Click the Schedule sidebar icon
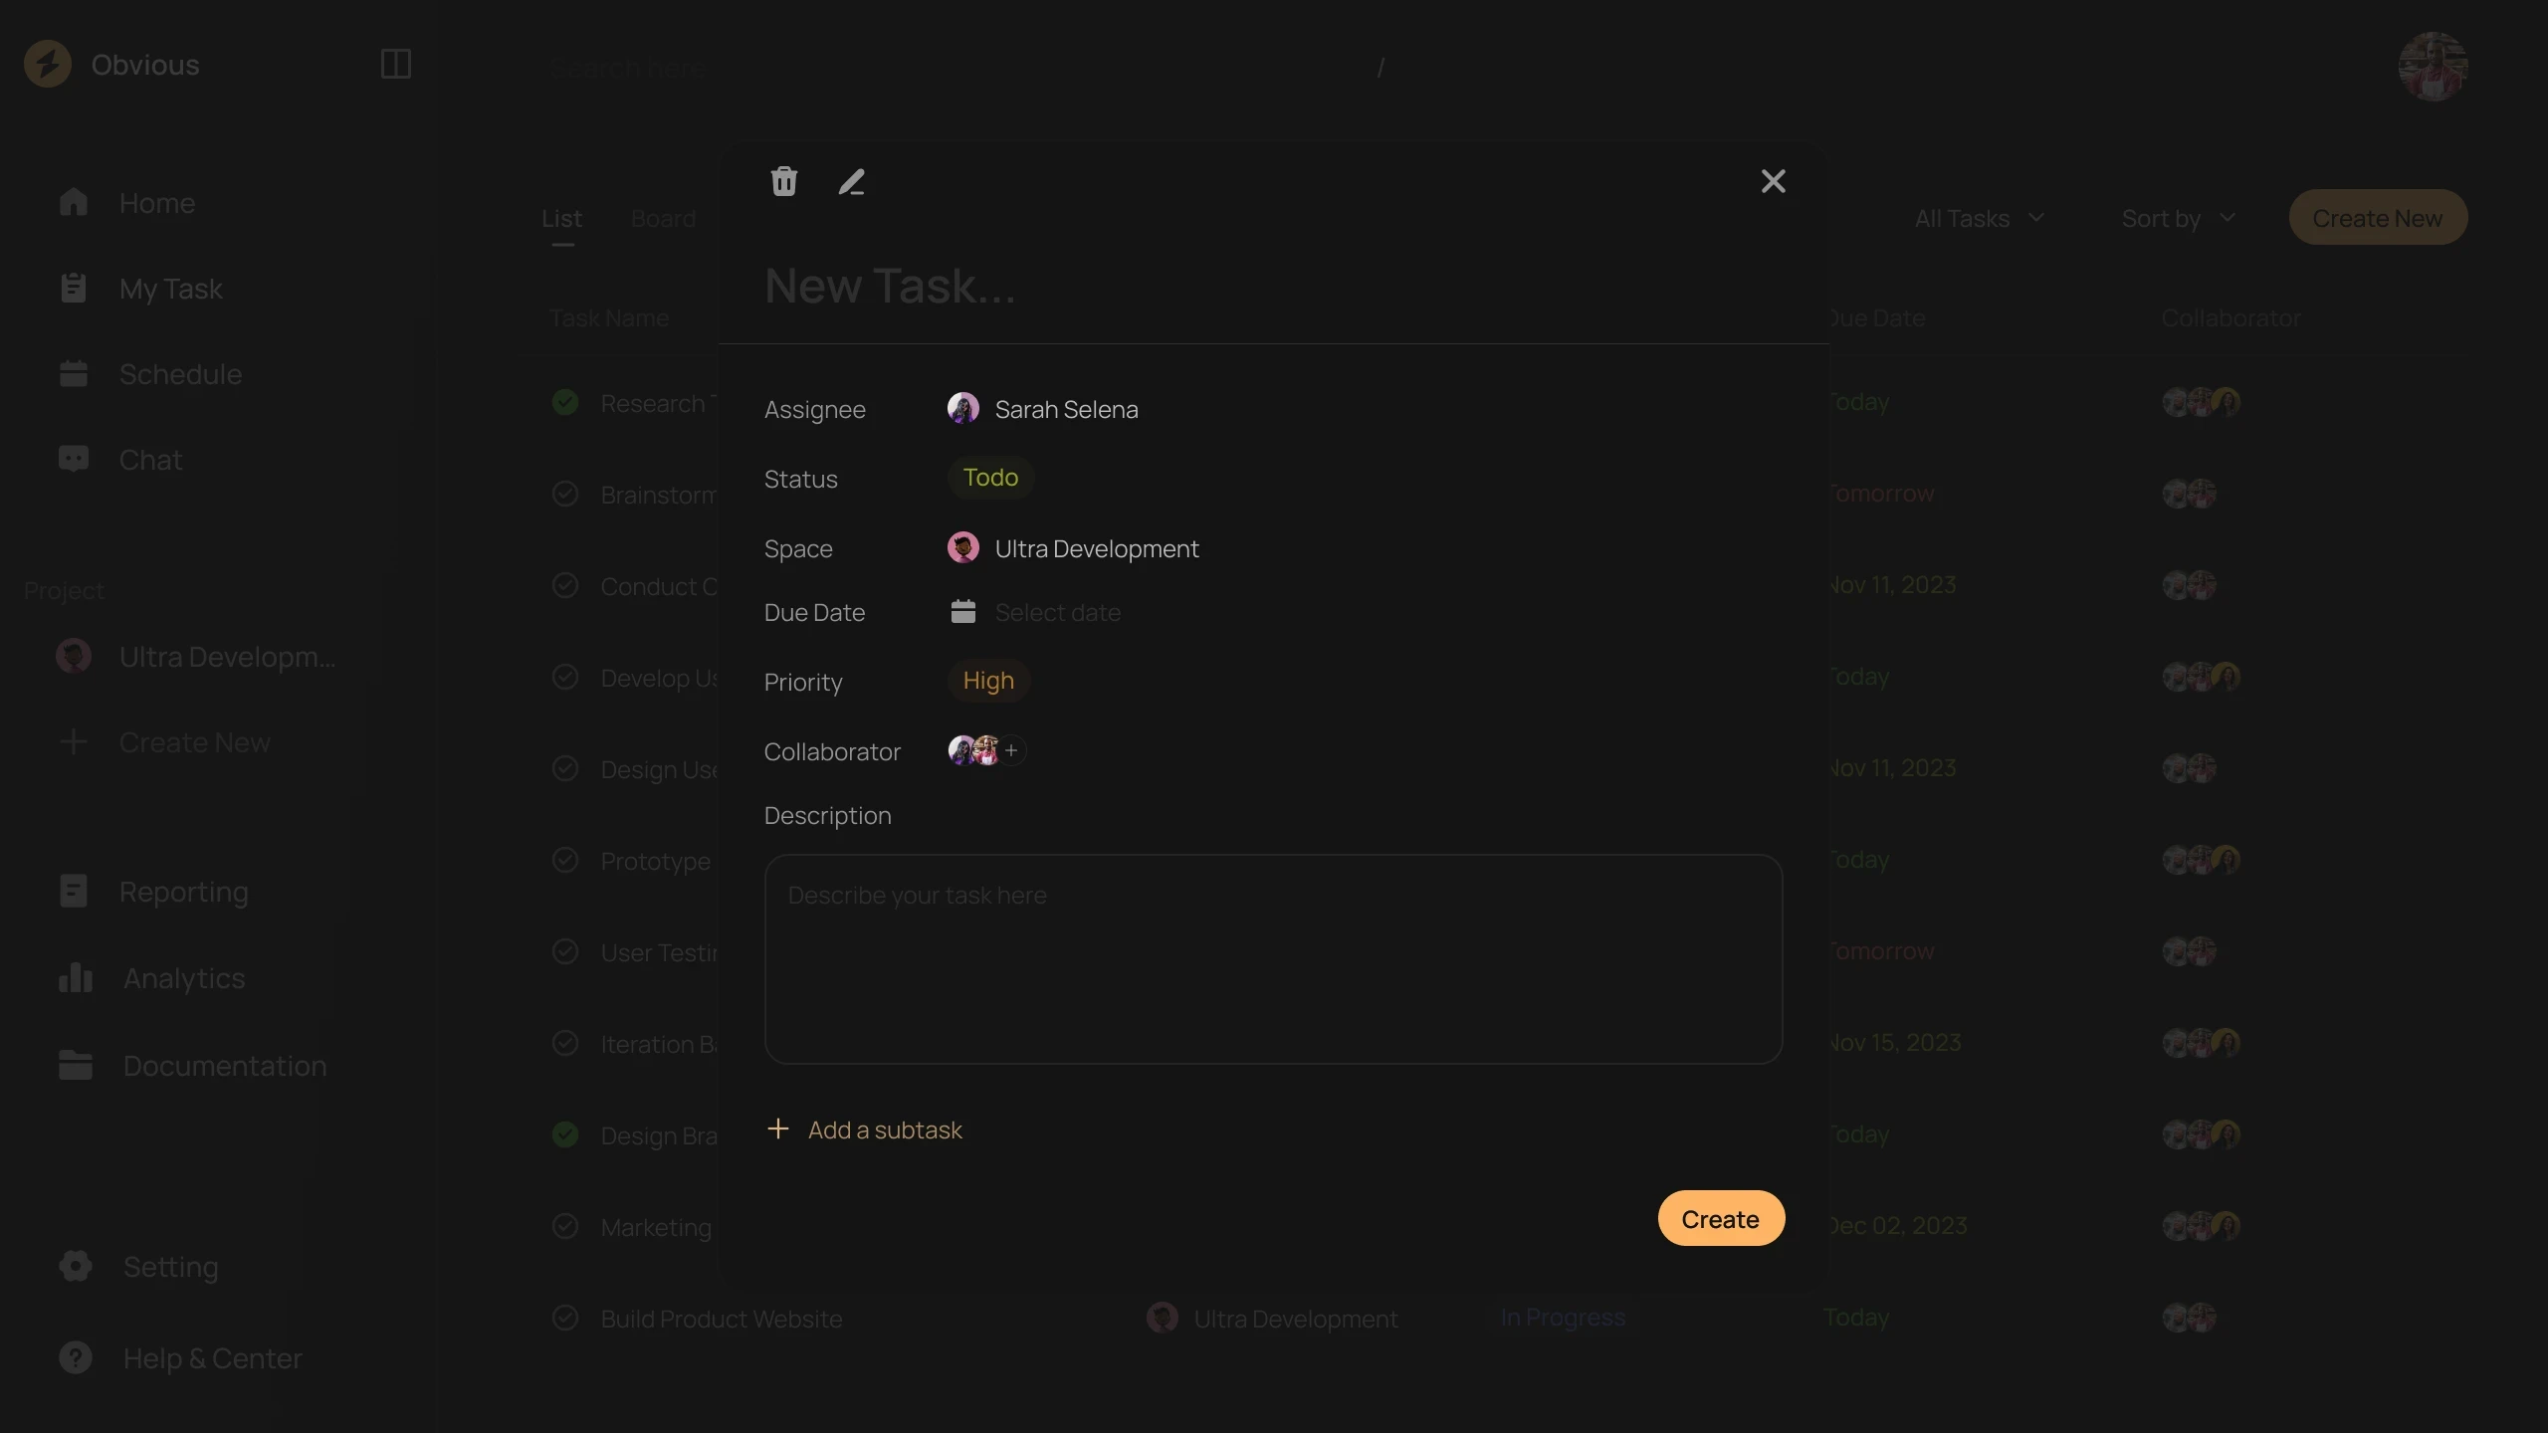This screenshot has height=1433, width=2548. click(74, 374)
